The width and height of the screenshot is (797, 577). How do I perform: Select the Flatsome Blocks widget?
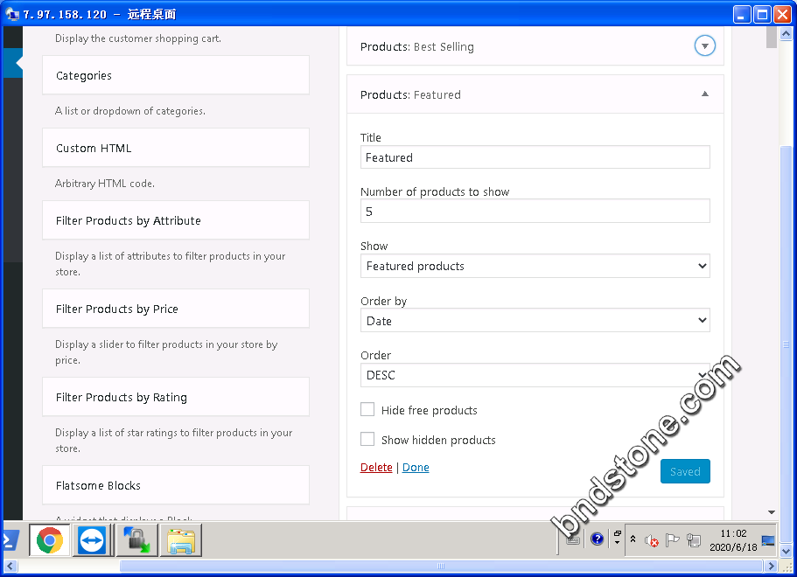[176, 485]
